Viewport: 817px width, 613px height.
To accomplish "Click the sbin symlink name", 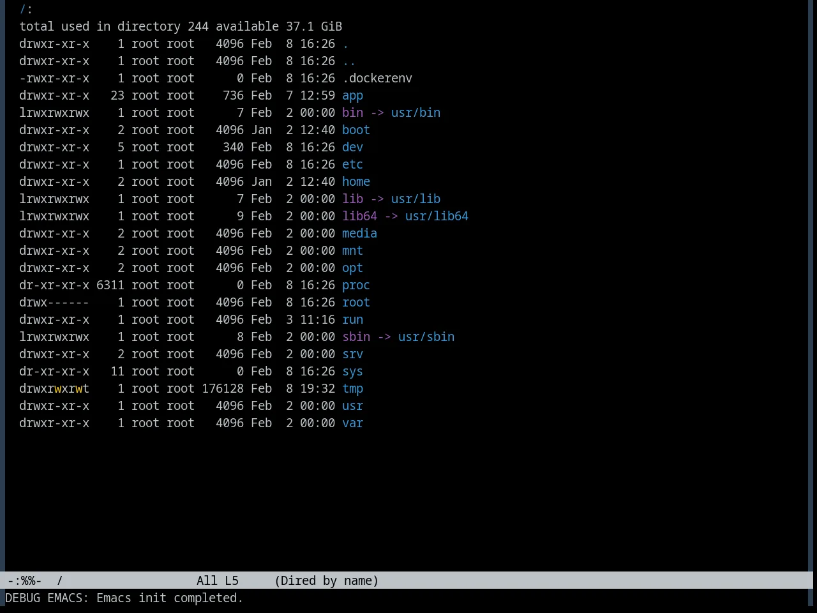I will pyautogui.click(x=356, y=337).
